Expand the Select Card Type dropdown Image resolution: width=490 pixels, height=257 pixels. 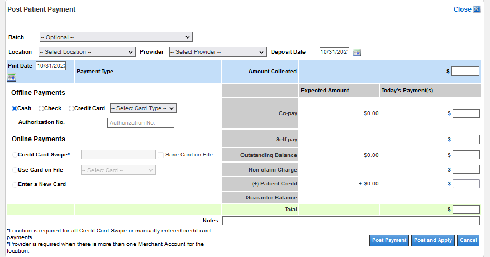143,108
